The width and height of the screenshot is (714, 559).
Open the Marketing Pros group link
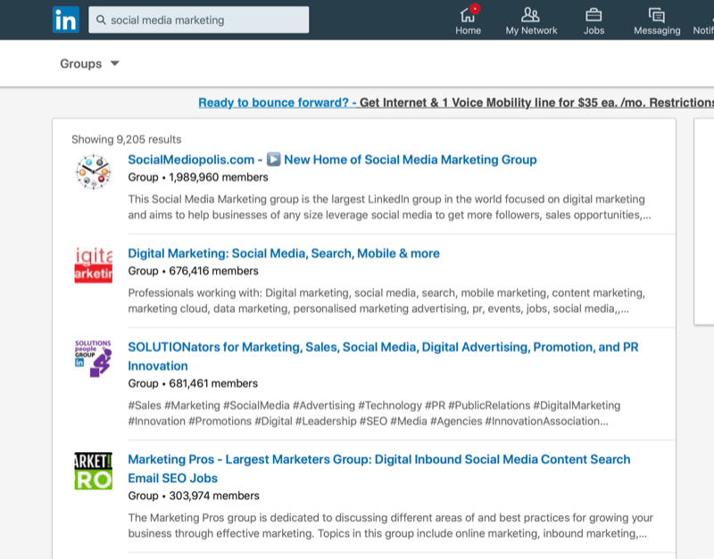pos(378,468)
